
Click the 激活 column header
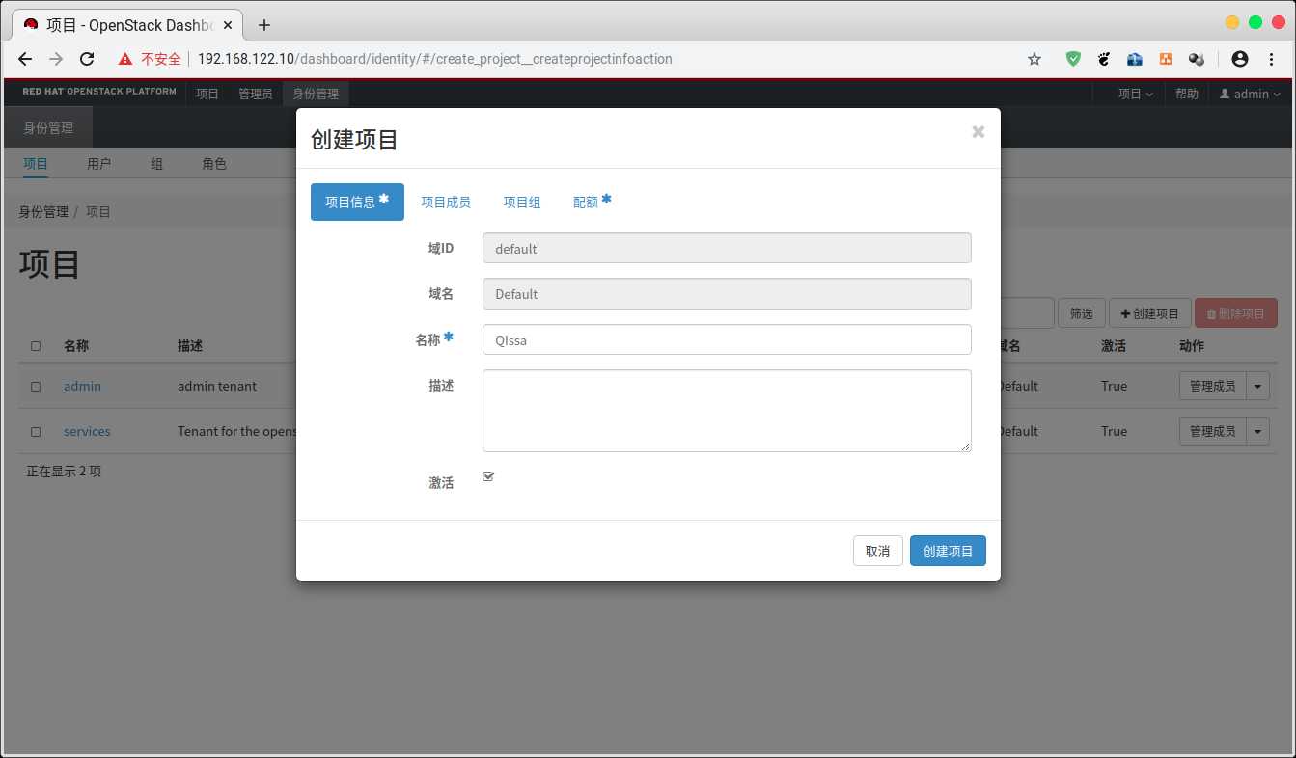click(1114, 346)
